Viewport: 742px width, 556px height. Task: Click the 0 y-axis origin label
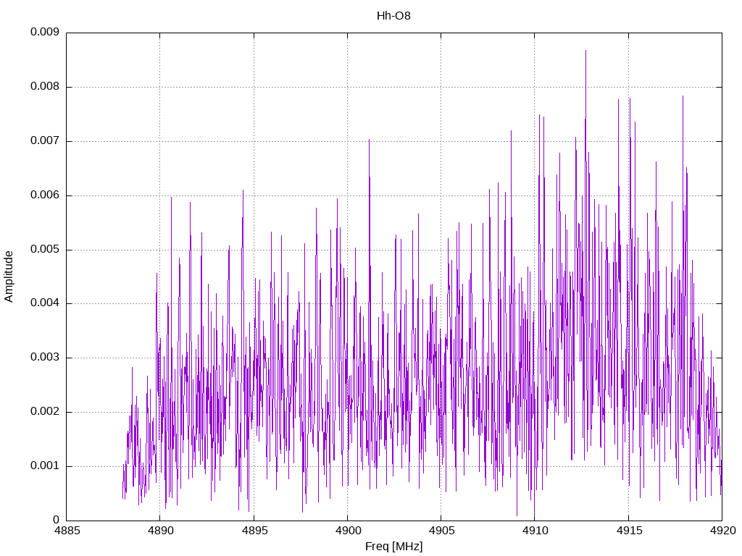pyautogui.click(x=57, y=520)
